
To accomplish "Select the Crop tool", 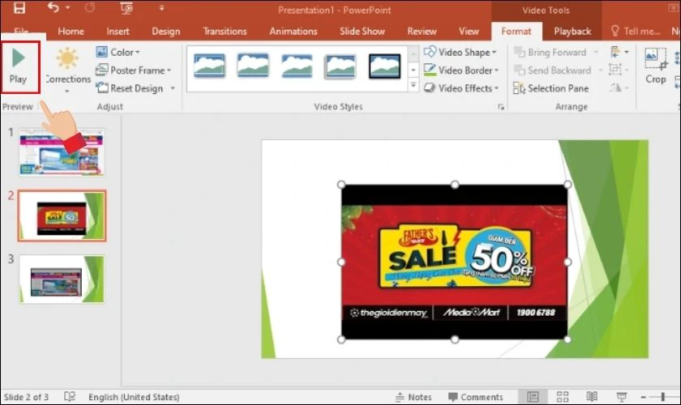I will click(655, 65).
